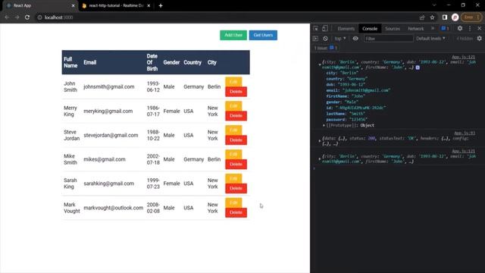Switch to the react-http-tutorial Realtime Database tab
The width and height of the screenshot is (485, 273).
(115, 5)
